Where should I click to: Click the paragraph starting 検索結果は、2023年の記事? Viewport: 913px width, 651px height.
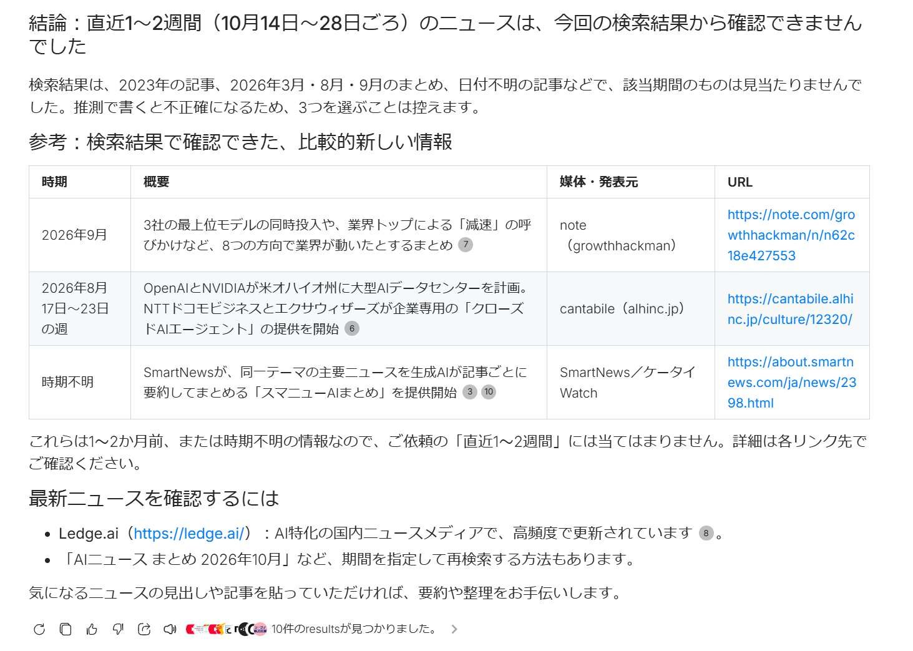click(446, 95)
